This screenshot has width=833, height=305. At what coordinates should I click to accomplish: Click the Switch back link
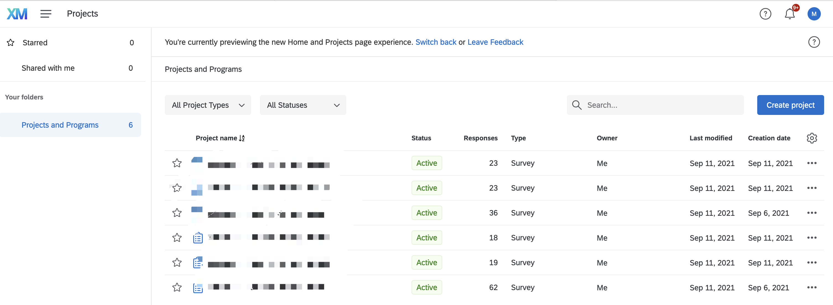(436, 42)
